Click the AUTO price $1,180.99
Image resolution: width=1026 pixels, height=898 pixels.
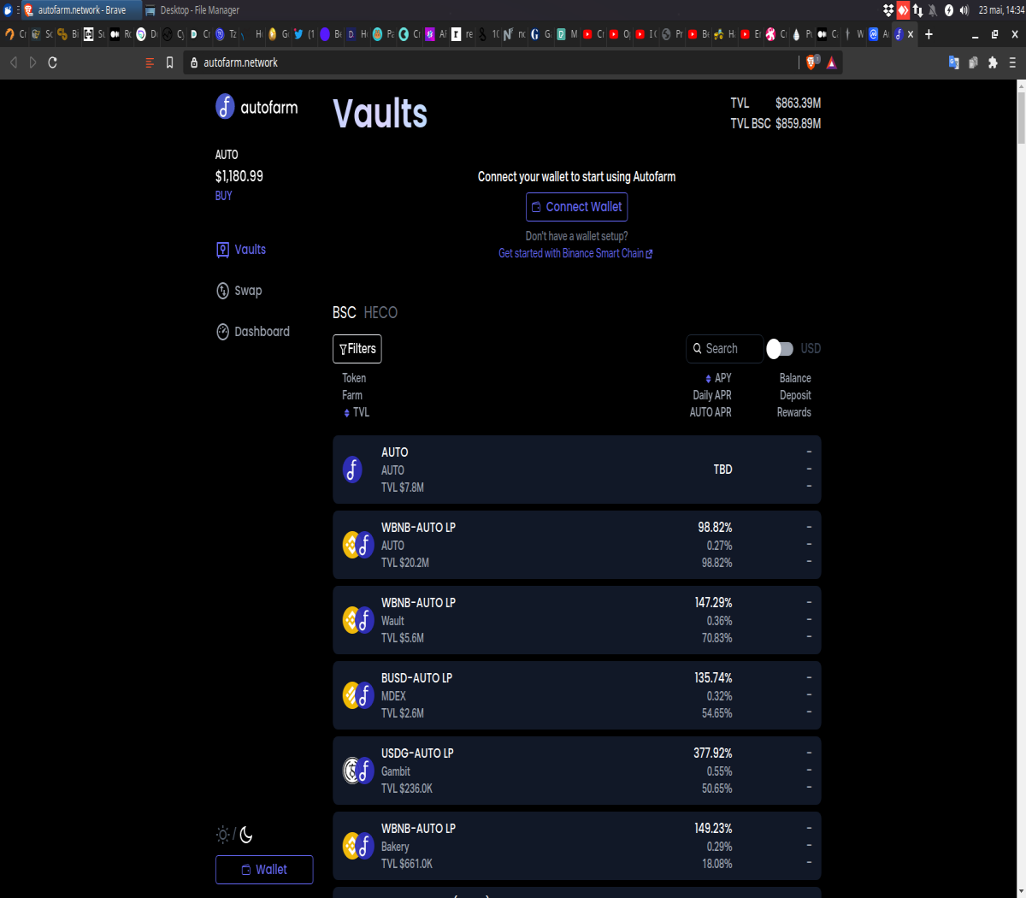click(x=239, y=176)
